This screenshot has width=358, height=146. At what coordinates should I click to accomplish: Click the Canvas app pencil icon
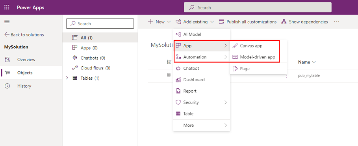click(235, 46)
